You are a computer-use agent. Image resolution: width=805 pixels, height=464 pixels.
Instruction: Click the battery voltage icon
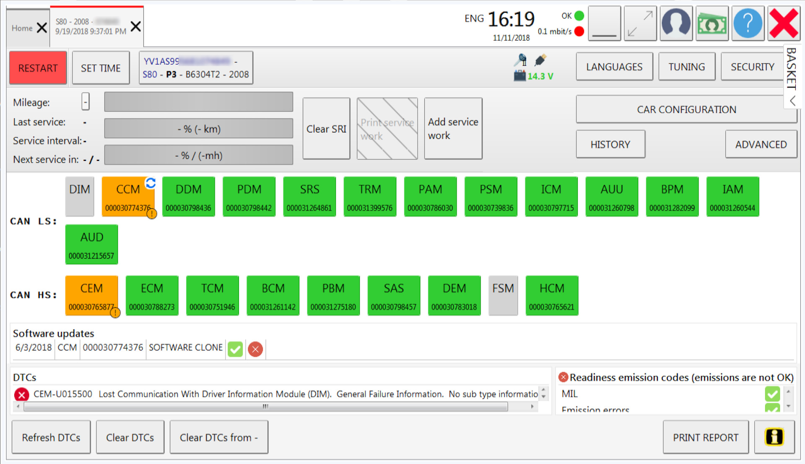519,76
